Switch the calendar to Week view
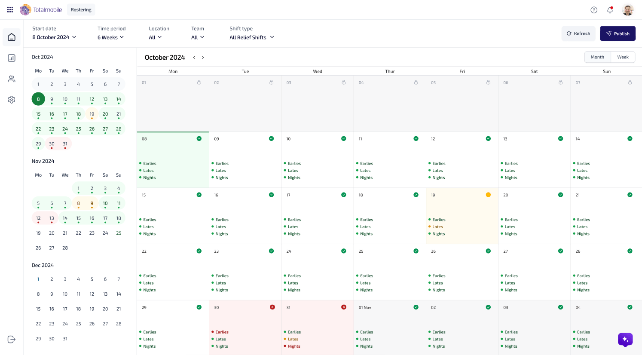This screenshot has width=642, height=355. (623, 57)
